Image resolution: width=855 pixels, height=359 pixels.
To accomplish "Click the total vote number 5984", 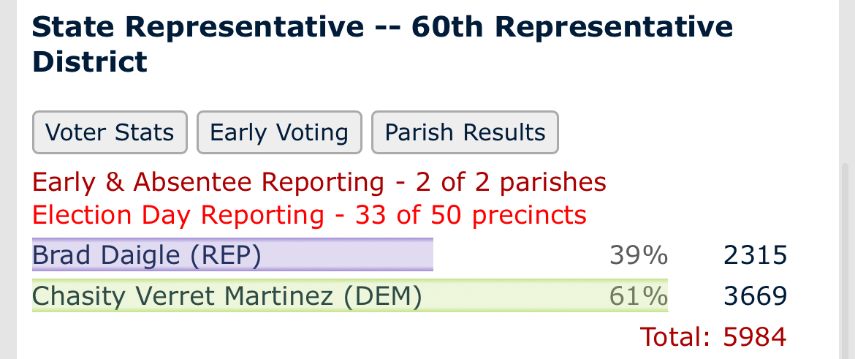I will pyautogui.click(x=755, y=336).
